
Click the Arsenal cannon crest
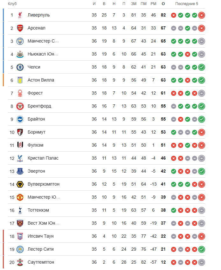pos(20,28)
